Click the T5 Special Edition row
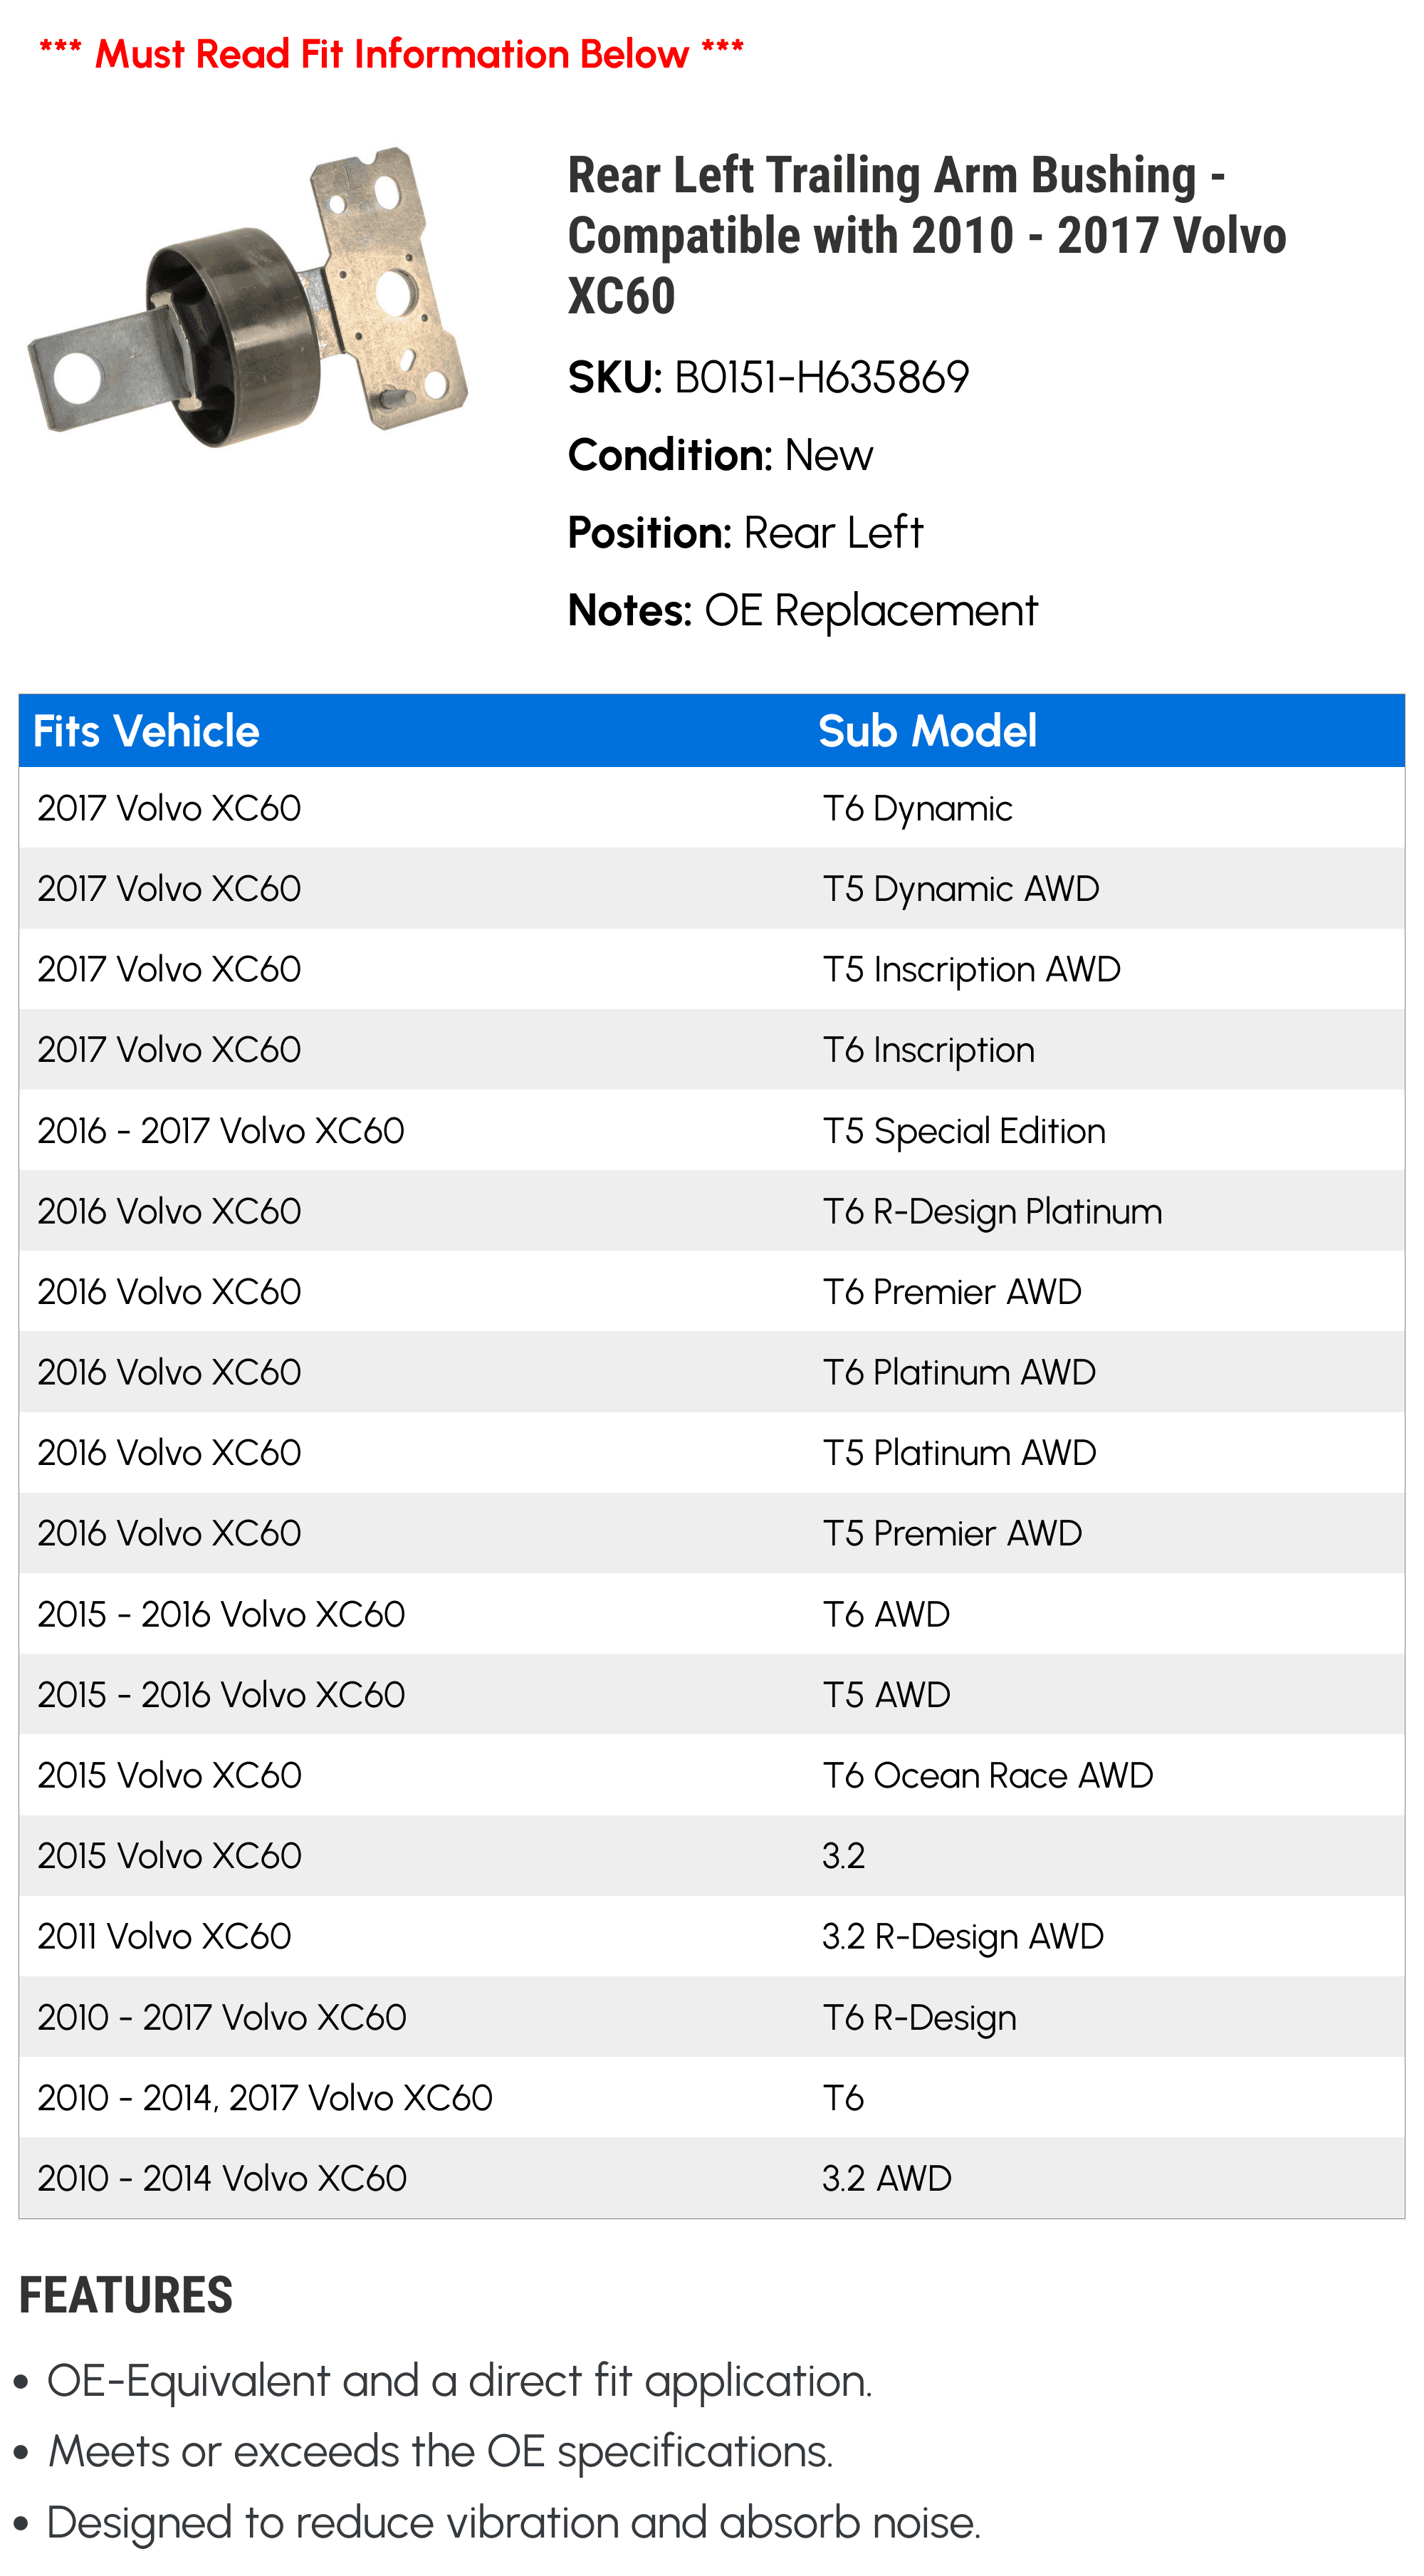 pos(712,1130)
